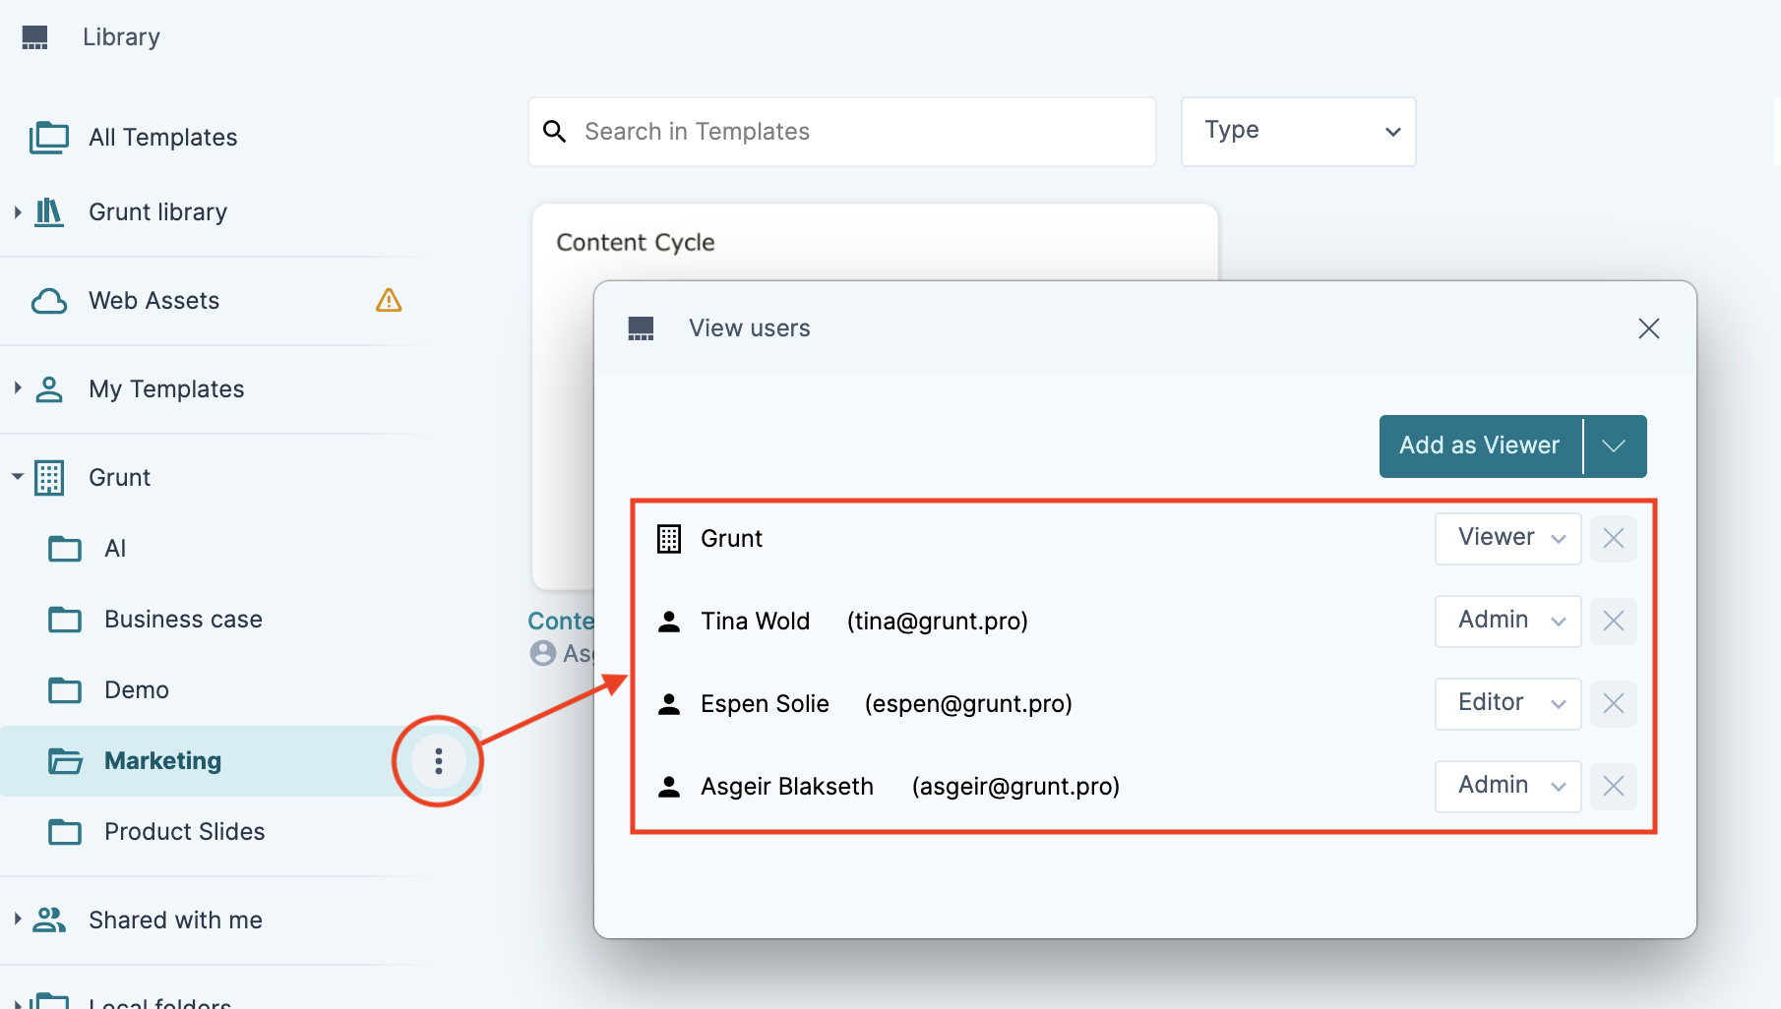
Task: Remove Tina Wold from the user list
Action: pos(1613,622)
